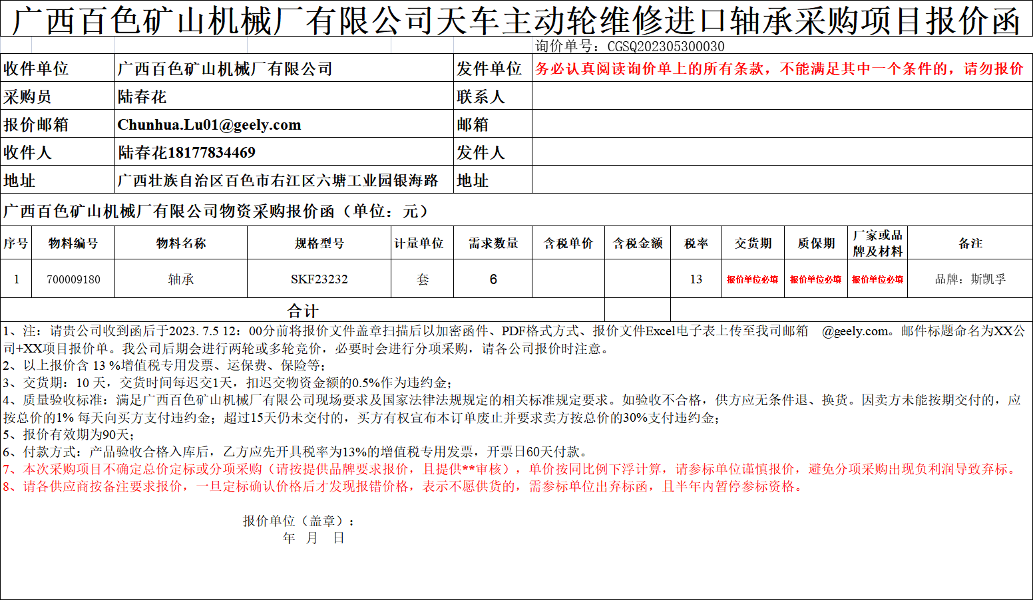
Task: Click the 收件单位 label cell
Action: [58, 69]
